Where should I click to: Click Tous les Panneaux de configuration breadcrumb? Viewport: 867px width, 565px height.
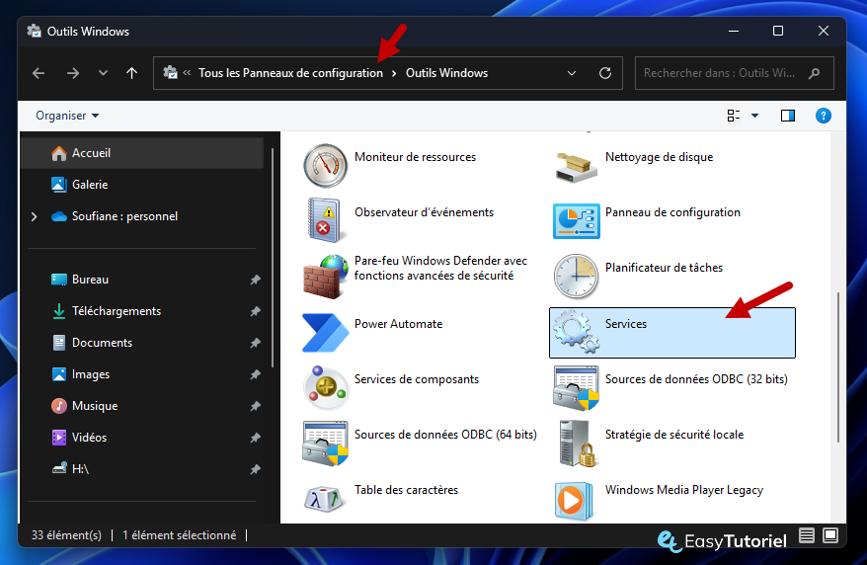pyautogui.click(x=291, y=73)
